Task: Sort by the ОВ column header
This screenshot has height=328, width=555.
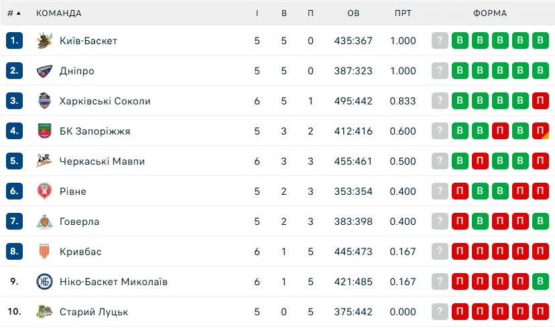Action: coord(353,13)
